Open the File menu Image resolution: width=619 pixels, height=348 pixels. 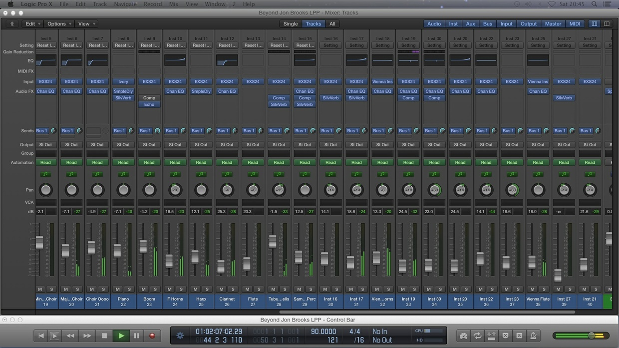point(64,4)
